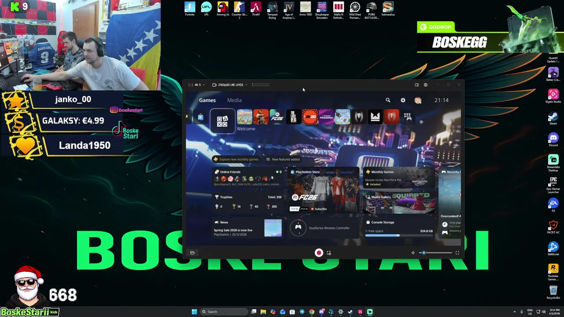Open Recycle Bin on desktop
The width and height of the screenshot is (564, 317).
tap(553, 292)
